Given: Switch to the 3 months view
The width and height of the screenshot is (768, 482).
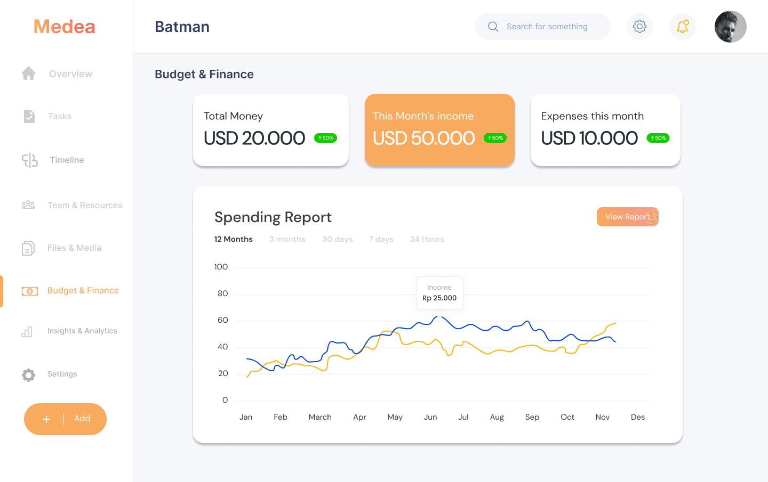Looking at the screenshot, I should [287, 239].
